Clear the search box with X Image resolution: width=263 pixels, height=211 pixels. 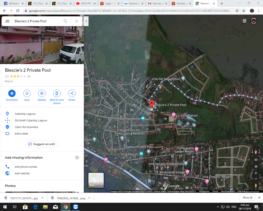coord(77,21)
